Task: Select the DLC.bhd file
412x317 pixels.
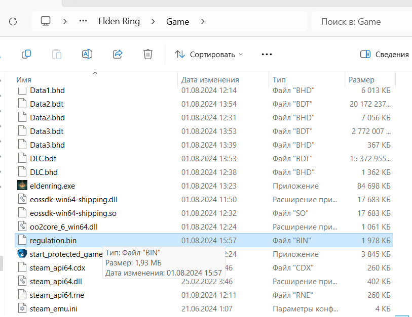Action: point(44,172)
